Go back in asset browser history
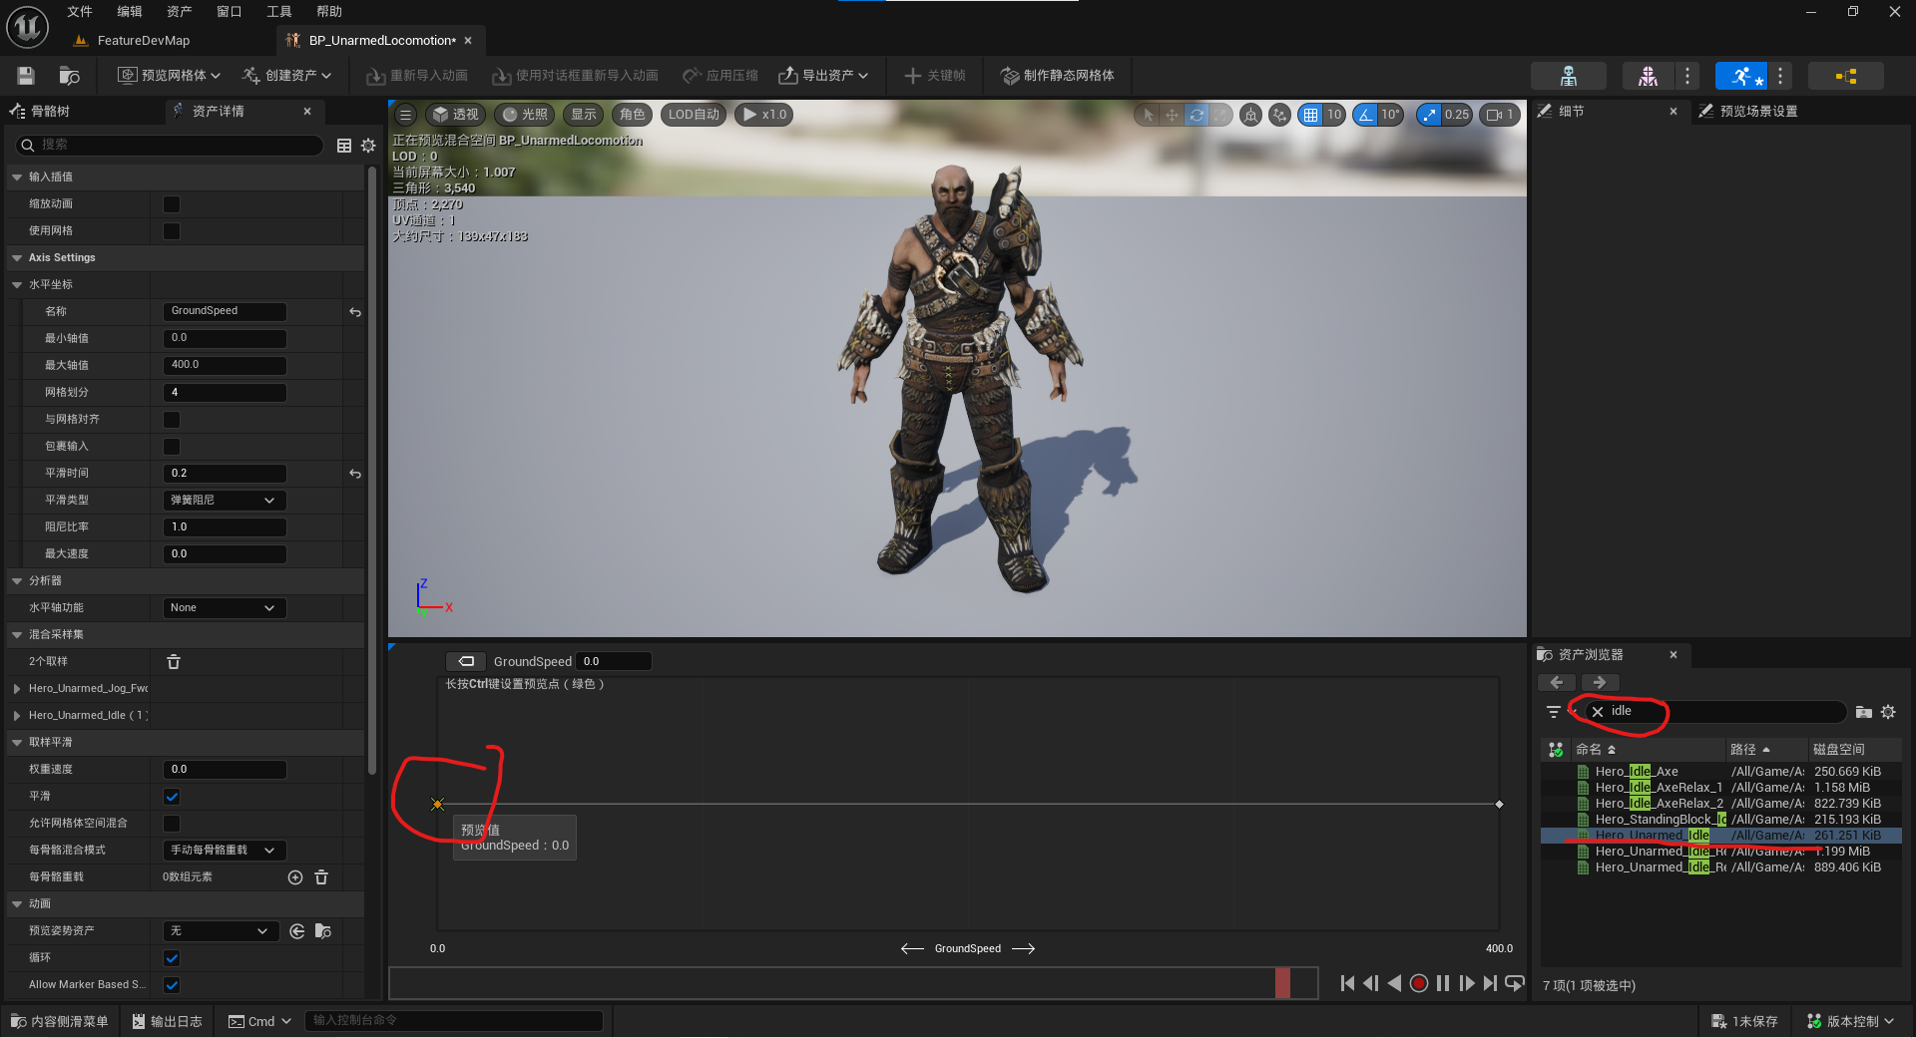1916x1038 pixels. pos(1557,683)
